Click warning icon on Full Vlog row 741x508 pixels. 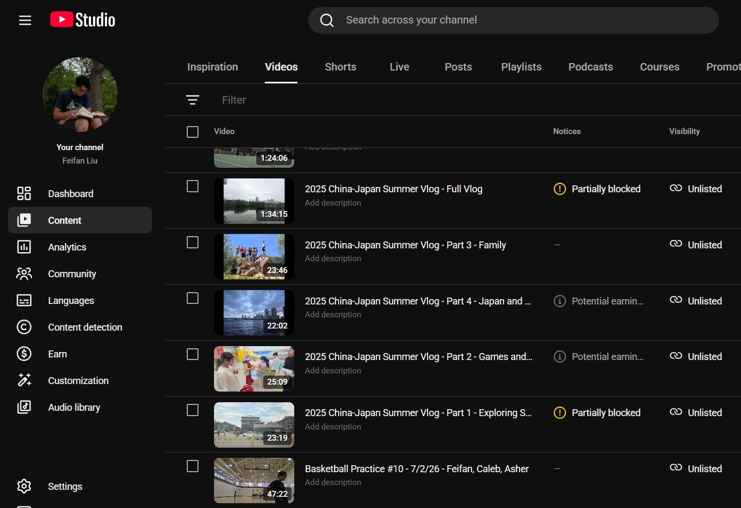click(x=560, y=189)
